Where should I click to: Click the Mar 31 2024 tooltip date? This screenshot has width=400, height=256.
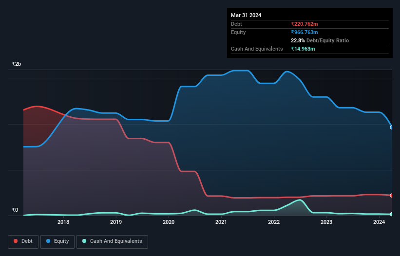coord(246,15)
